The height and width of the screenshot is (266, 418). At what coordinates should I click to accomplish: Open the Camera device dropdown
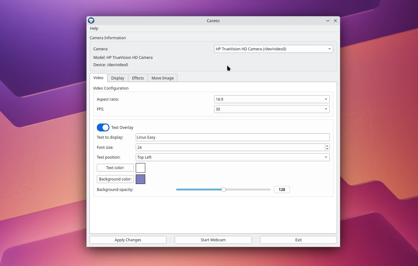273,49
